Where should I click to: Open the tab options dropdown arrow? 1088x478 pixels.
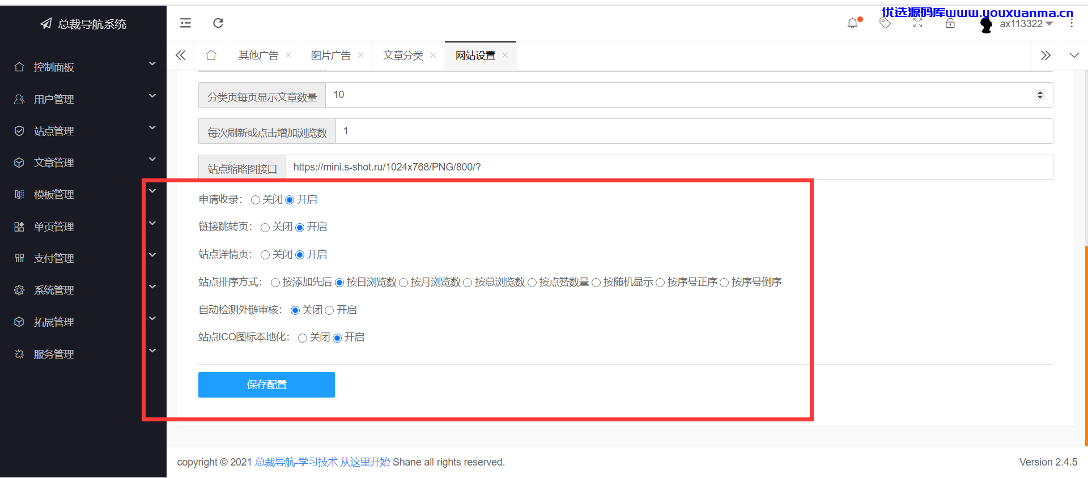[1074, 55]
